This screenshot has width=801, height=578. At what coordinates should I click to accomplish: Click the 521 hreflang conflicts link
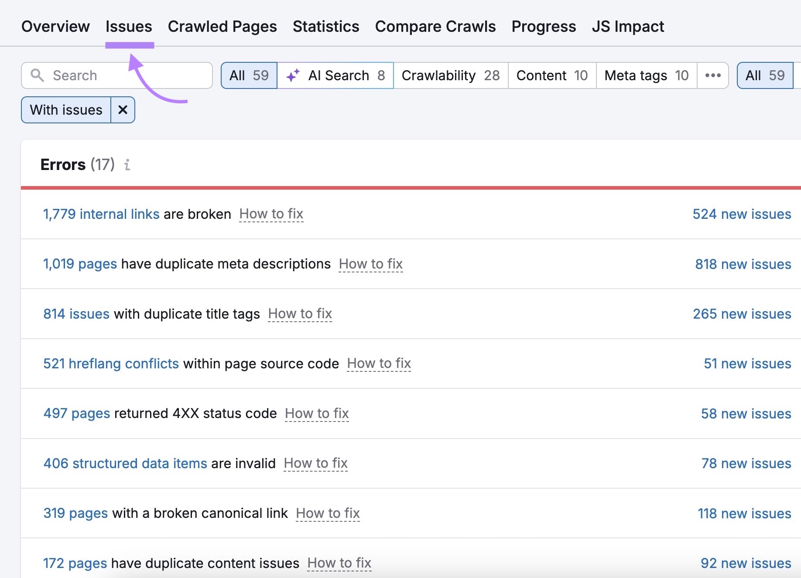point(110,363)
